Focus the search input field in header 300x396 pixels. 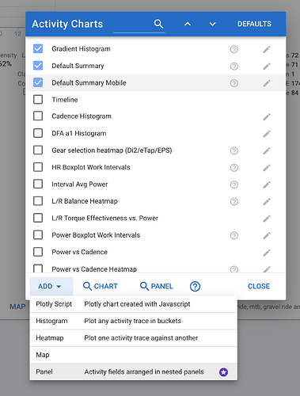139,26
